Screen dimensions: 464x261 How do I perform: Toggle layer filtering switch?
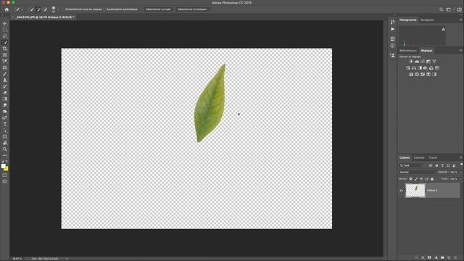point(461,165)
